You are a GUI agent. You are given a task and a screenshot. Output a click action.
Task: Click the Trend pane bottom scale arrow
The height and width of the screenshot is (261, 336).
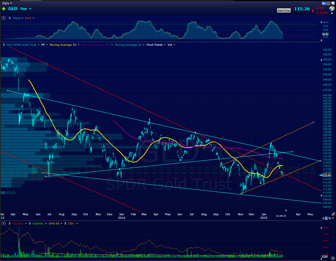(x=321, y=40)
